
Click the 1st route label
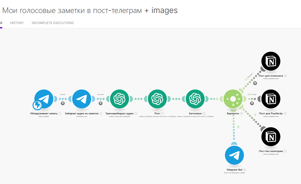point(246,79)
